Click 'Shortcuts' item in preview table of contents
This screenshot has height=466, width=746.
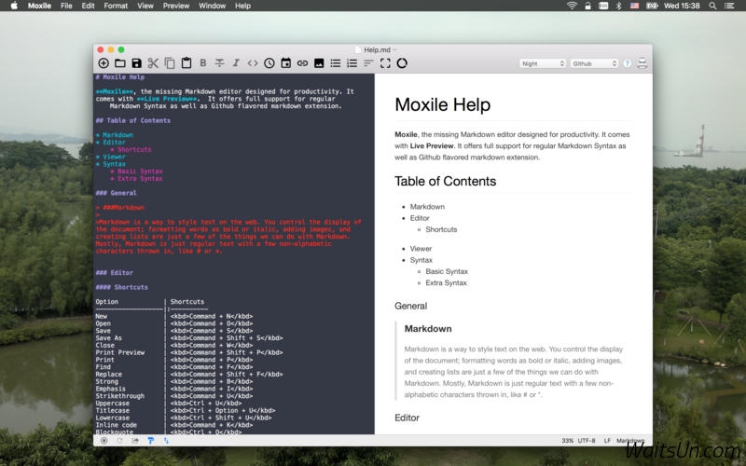pos(441,229)
